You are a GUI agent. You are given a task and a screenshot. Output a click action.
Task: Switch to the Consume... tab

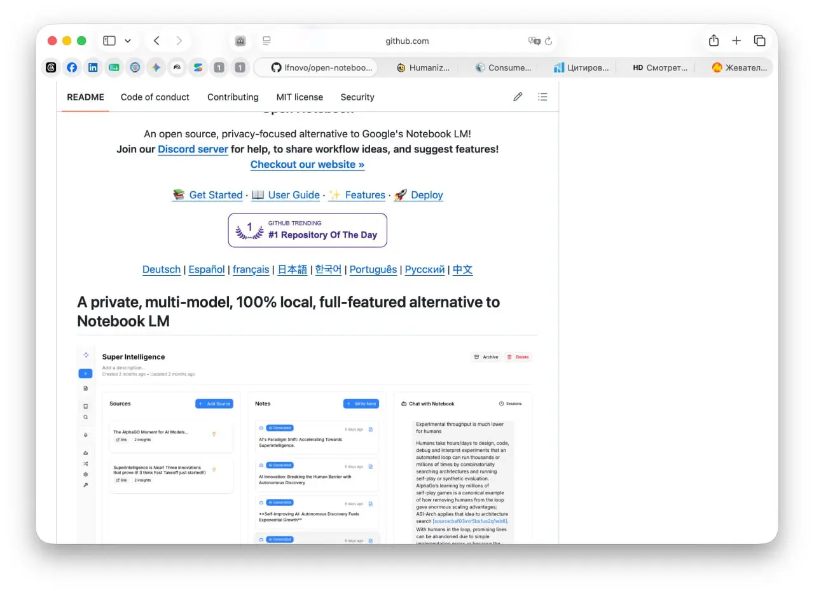coord(502,67)
